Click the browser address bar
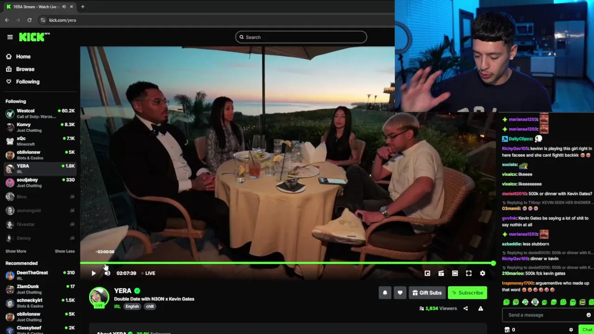594x334 pixels. point(213,20)
